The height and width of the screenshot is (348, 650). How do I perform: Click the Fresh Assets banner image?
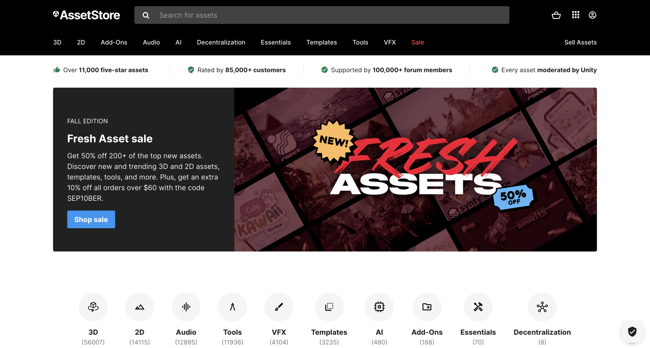click(x=415, y=169)
